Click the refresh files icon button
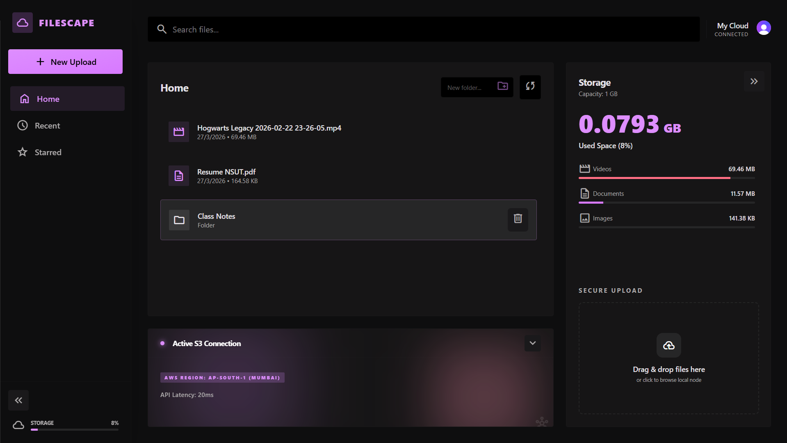The height and width of the screenshot is (443, 787). click(530, 87)
